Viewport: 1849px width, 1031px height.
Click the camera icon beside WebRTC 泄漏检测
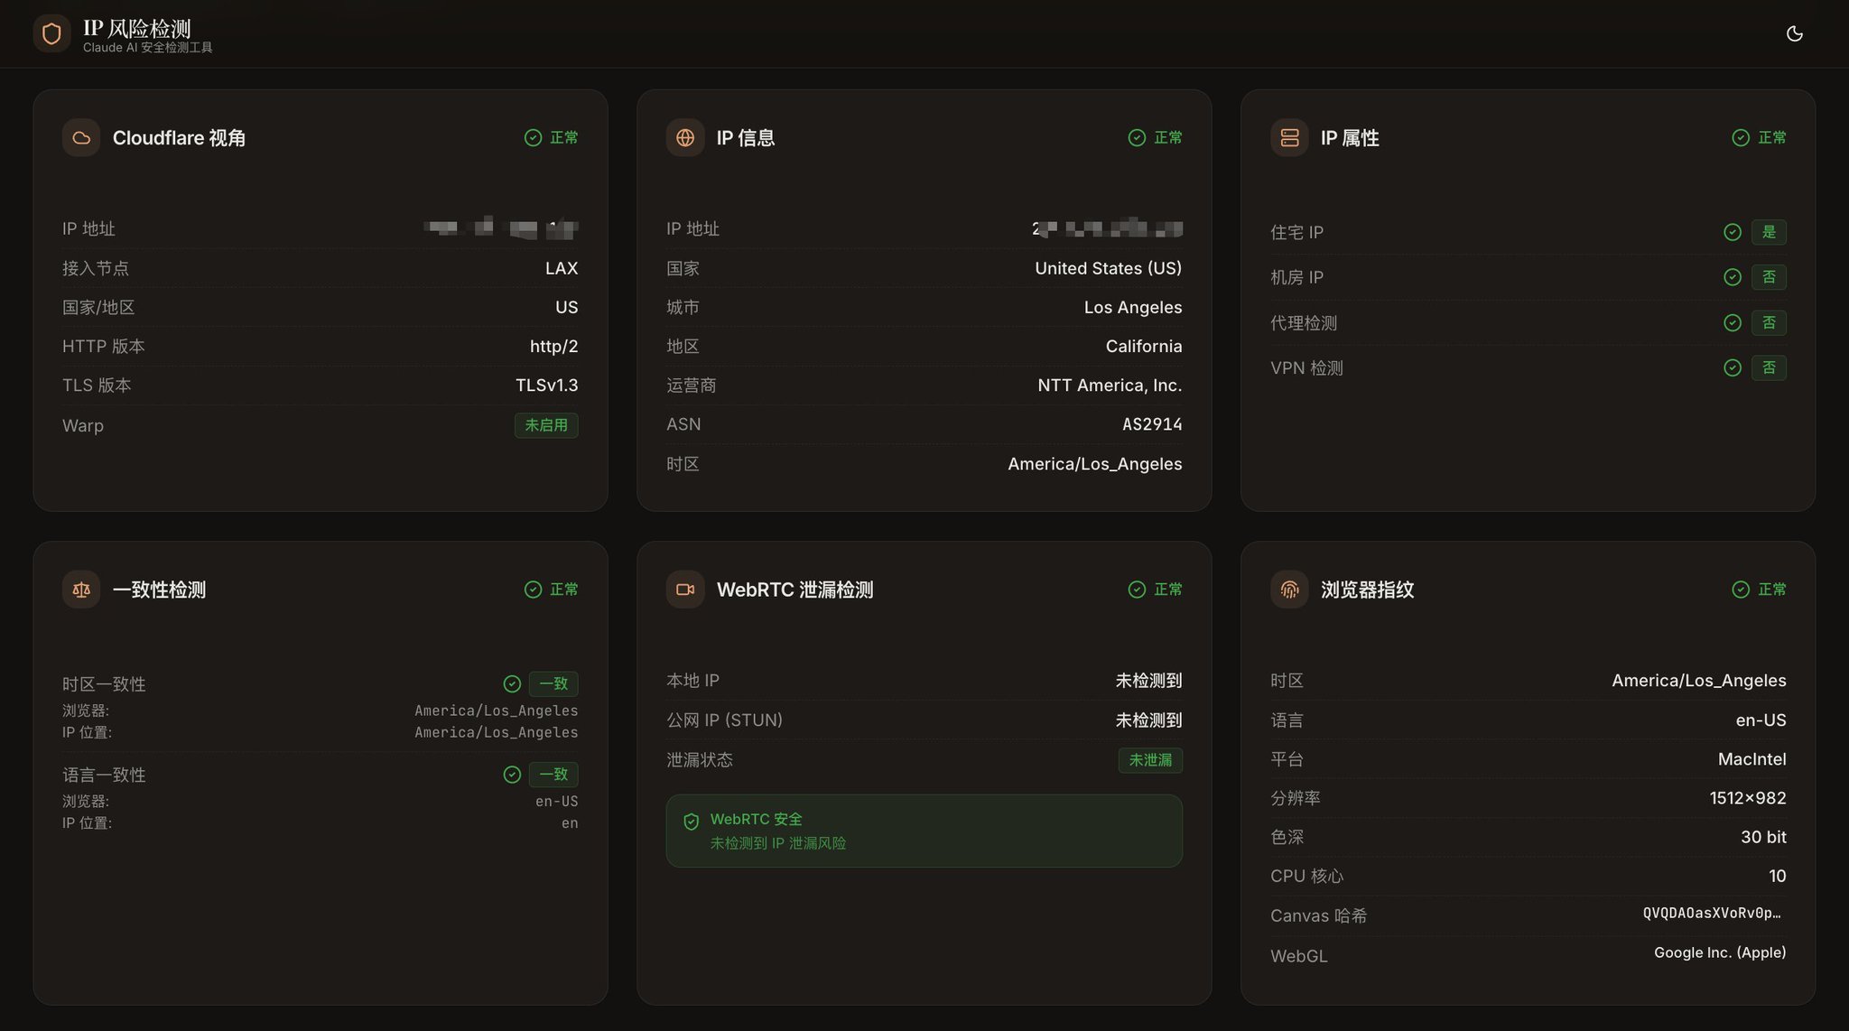[685, 590]
